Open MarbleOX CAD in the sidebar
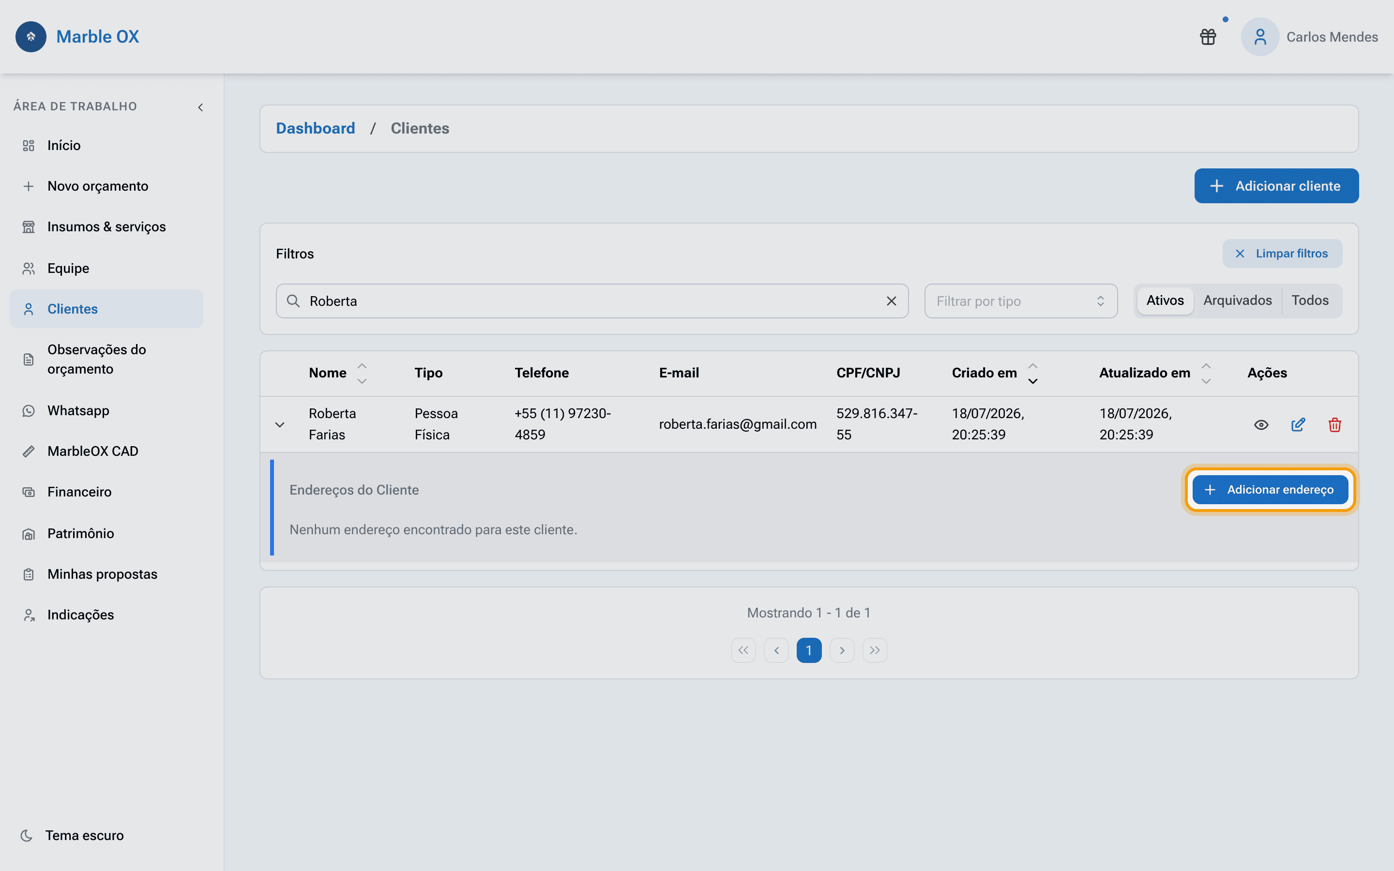This screenshot has width=1394, height=871. coord(106,451)
